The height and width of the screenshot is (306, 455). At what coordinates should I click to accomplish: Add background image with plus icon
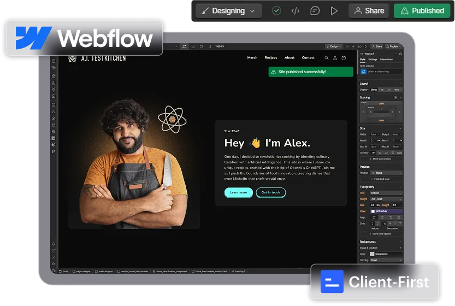400,248
